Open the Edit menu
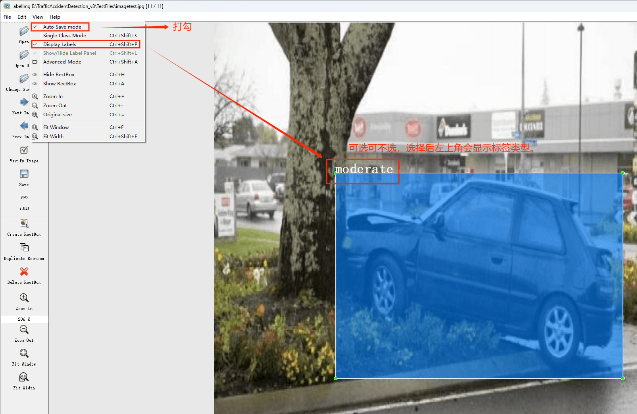This screenshot has width=637, height=414. [x=22, y=17]
